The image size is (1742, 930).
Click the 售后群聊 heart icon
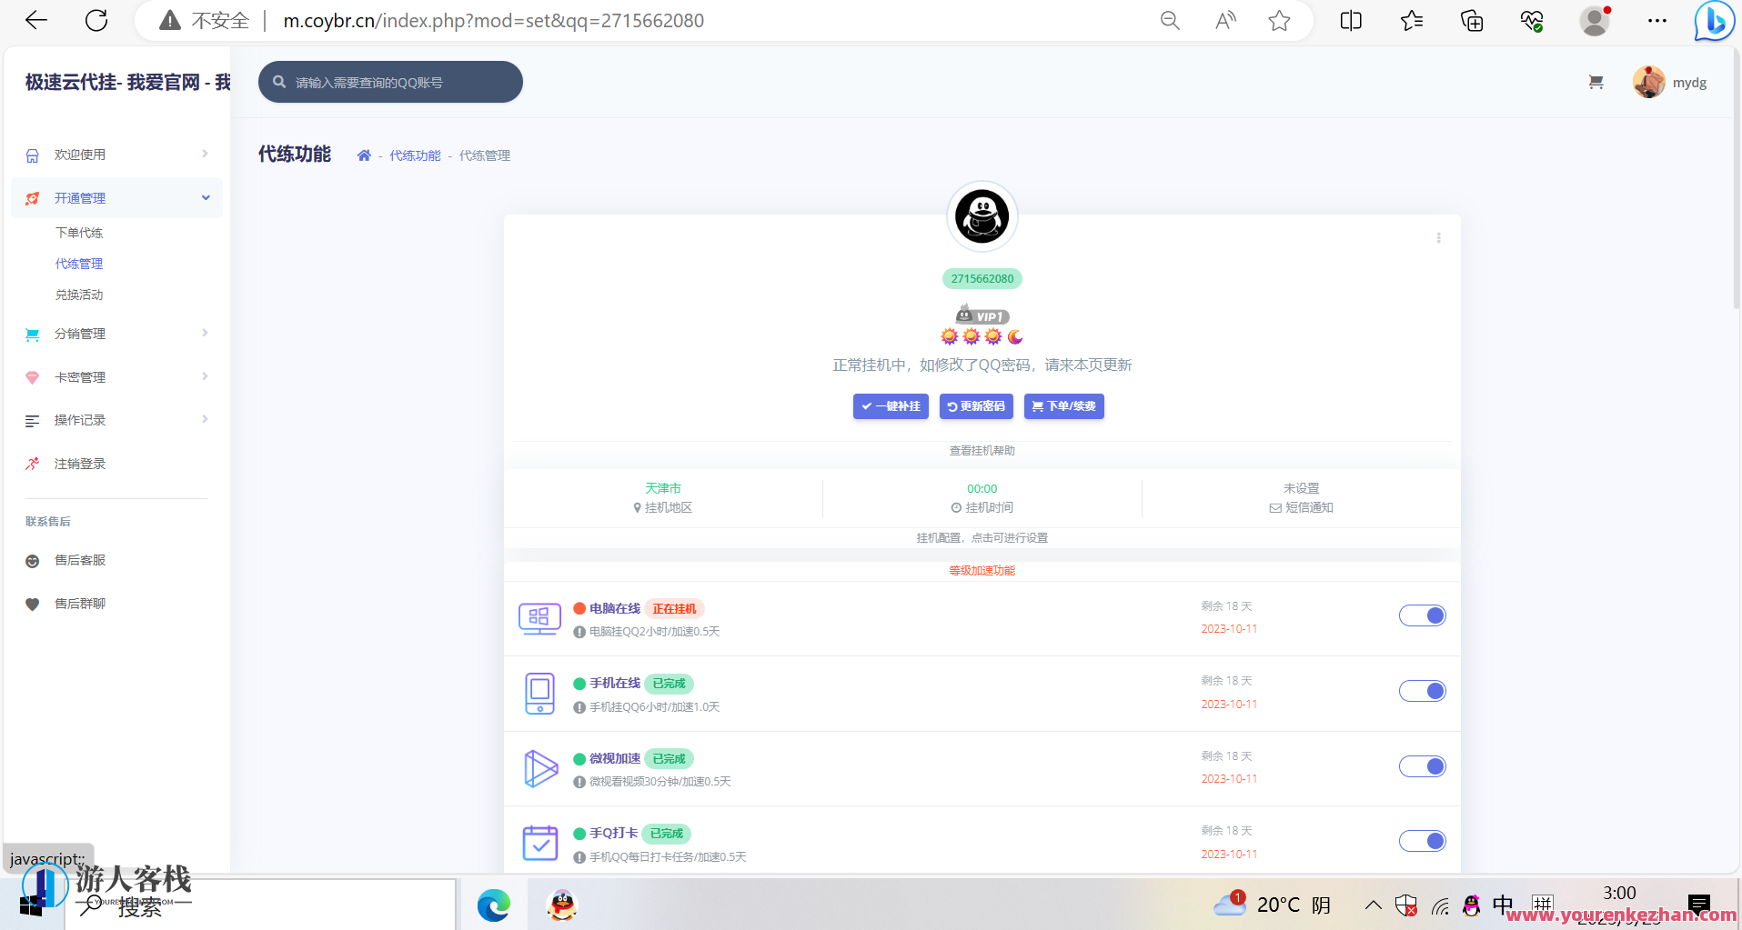pyautogui.click(x=32, y=603)
